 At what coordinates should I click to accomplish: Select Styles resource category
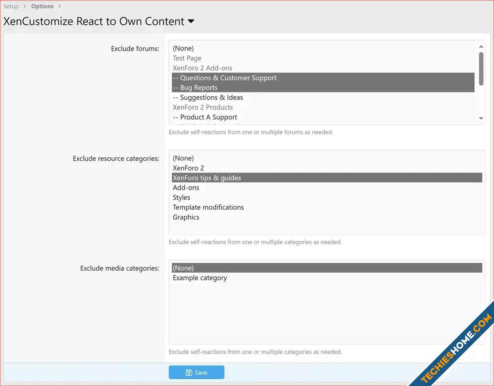click(x=327, y=197)
